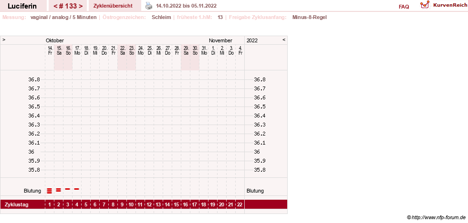Click the Zyklustag row label
This screenshot has width=468, height=223.
click(16, 204)
